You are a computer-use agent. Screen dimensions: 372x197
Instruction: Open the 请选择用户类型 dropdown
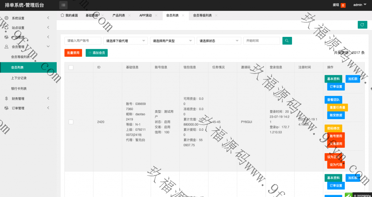[x=172, y=41]
